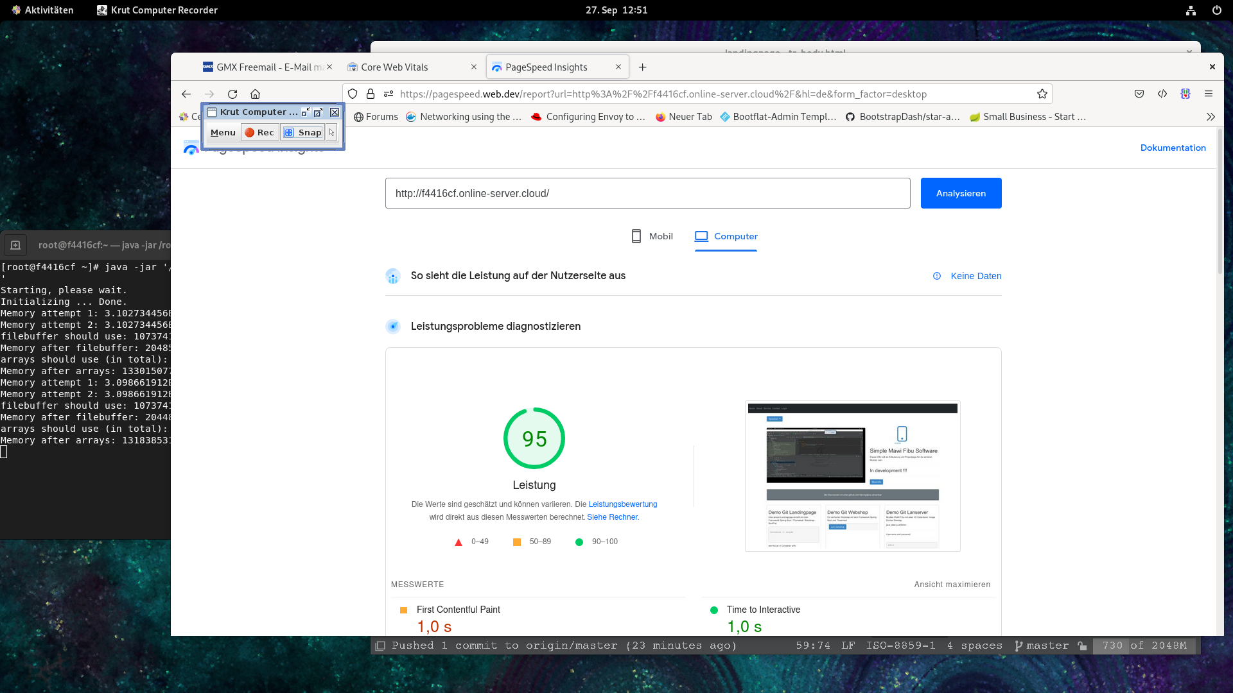Click the PageSpeed URL input field
Image resolution: width=1233 pixels, height=693 pixels.
tap(647, 193)
